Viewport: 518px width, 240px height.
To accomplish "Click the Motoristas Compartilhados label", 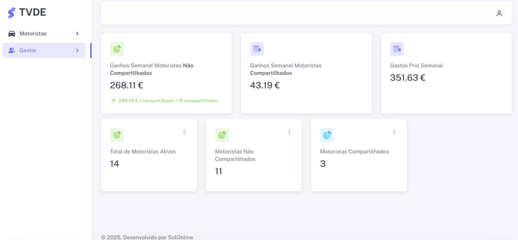I will 354,152.
